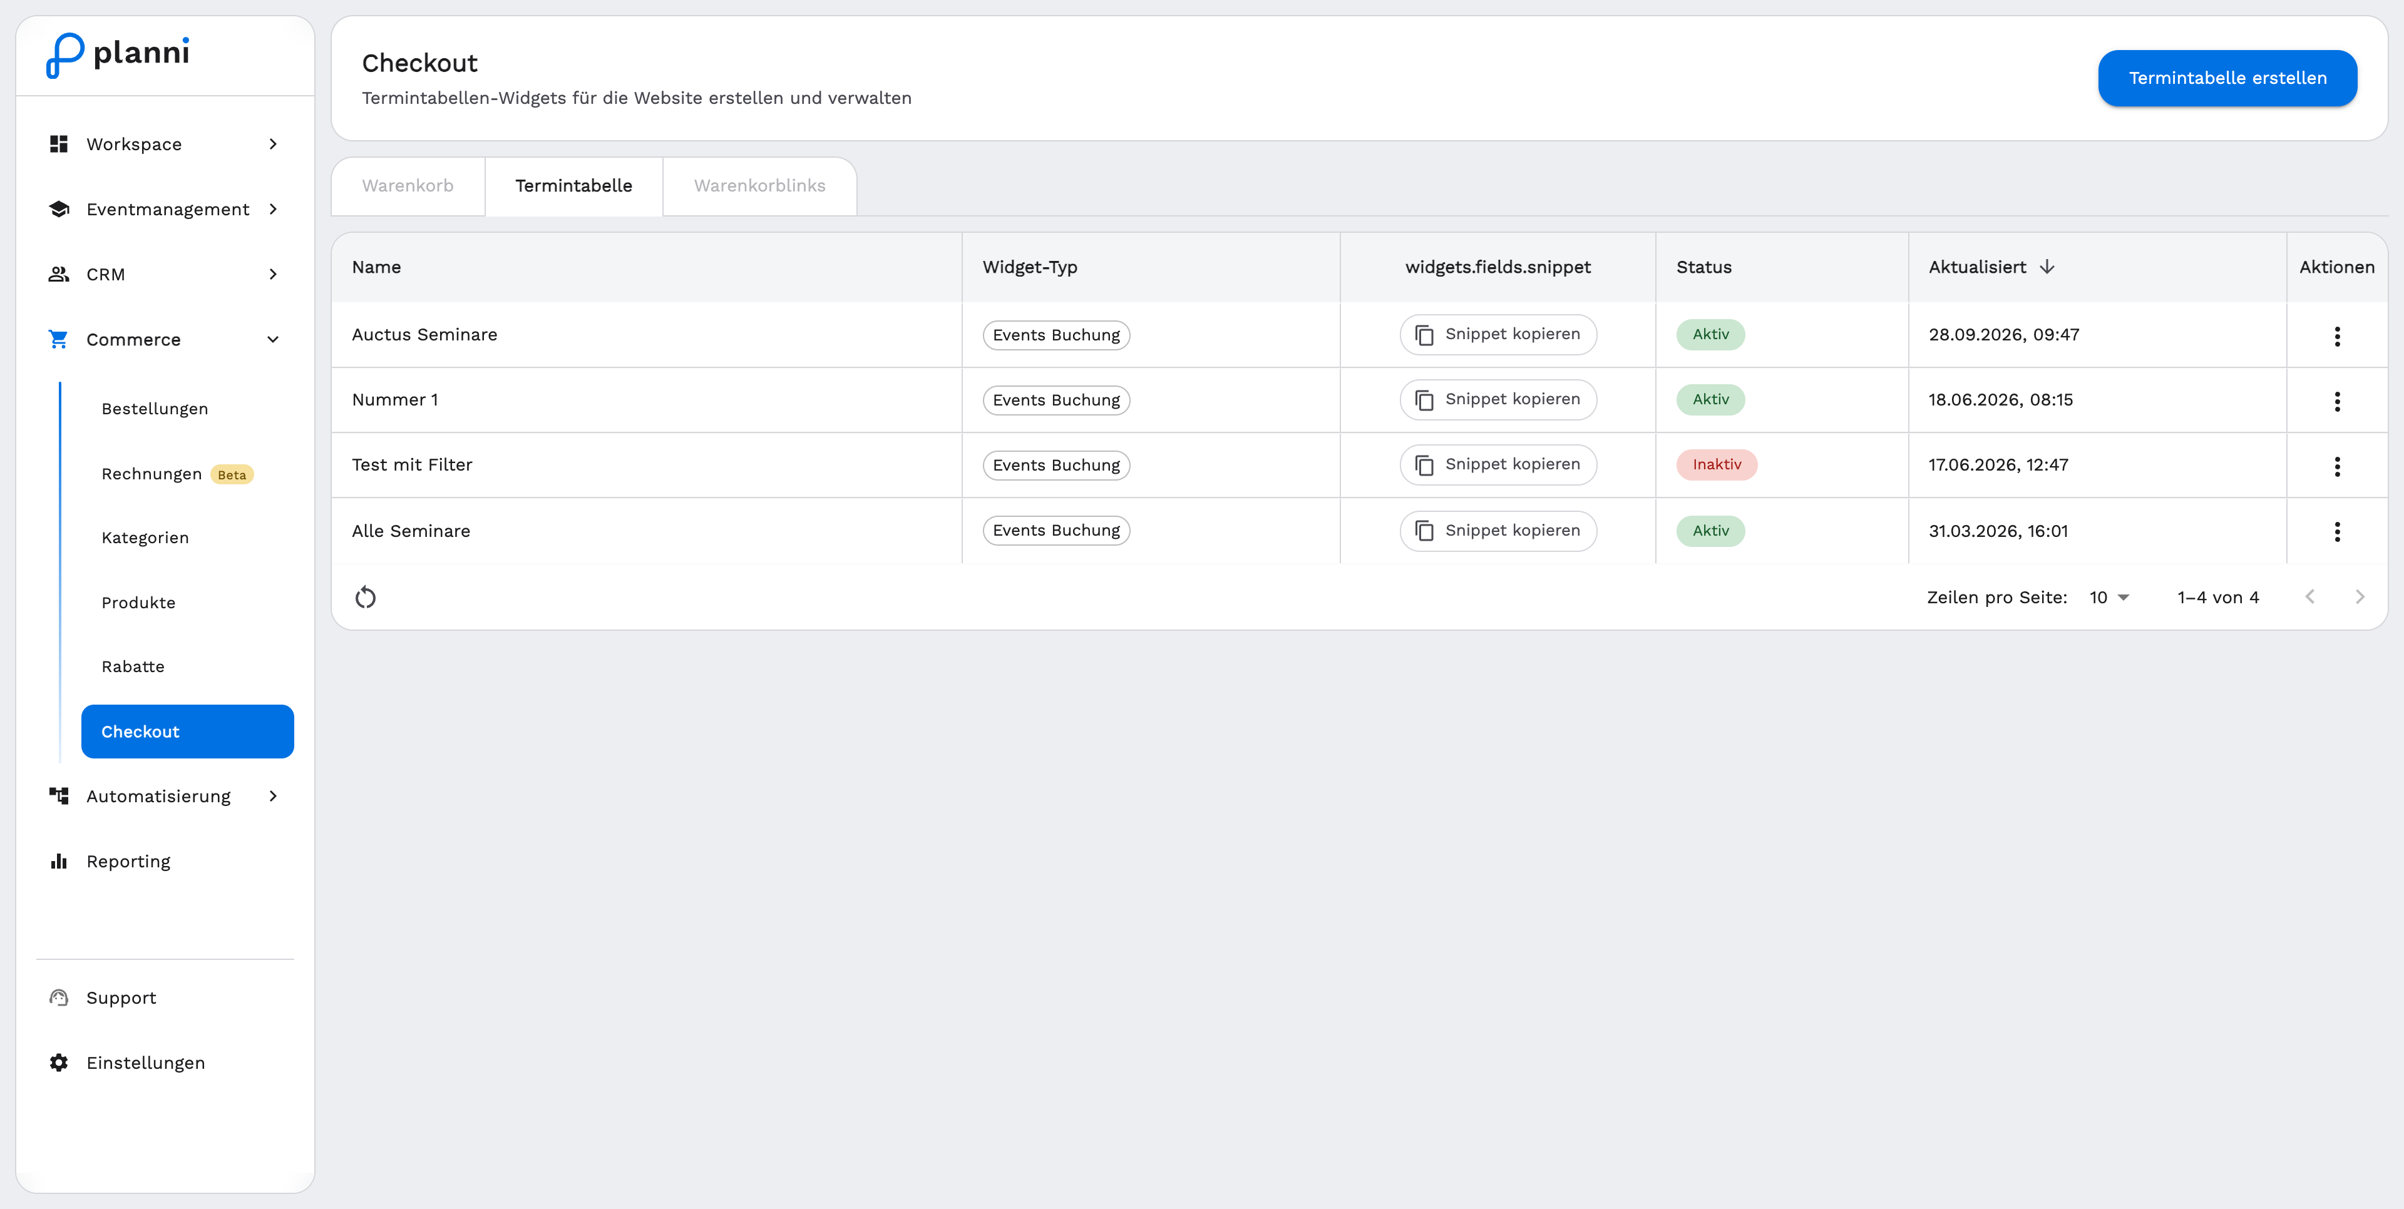Collapse the Commerce menu chevron
Screen dimensions: 2404x1209
click(274, 340)
